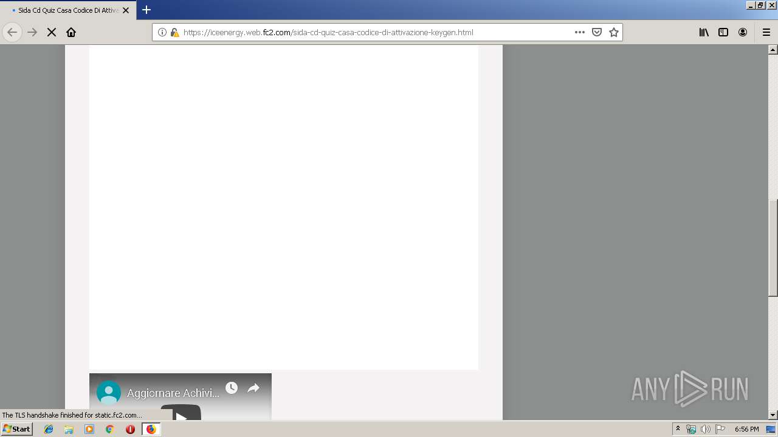This screenshot has width=778, height=437.
Task: Close the Sida Cd Quiz tab
Action: 126,10
